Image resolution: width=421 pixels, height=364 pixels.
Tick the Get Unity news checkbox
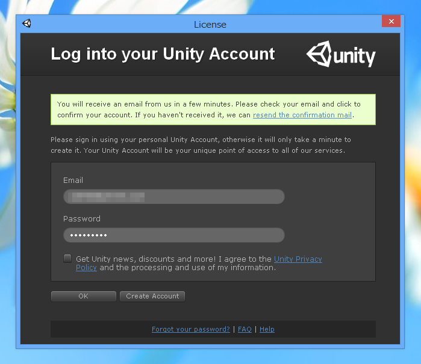tap(67, 258)
